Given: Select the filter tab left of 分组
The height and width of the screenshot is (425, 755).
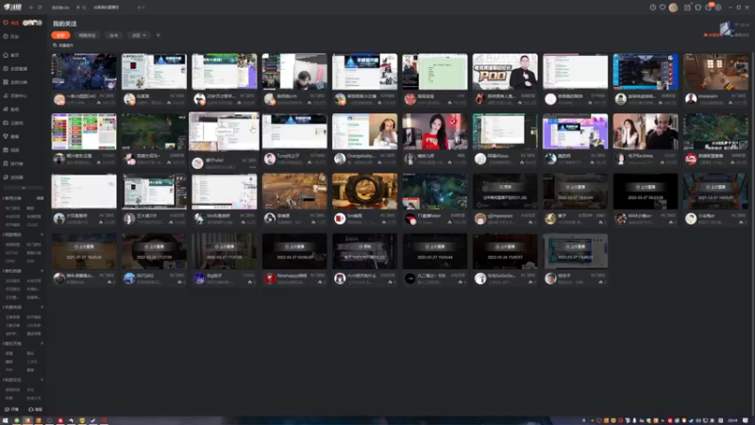Looking at the screenshot, I should tap(113, 35).
